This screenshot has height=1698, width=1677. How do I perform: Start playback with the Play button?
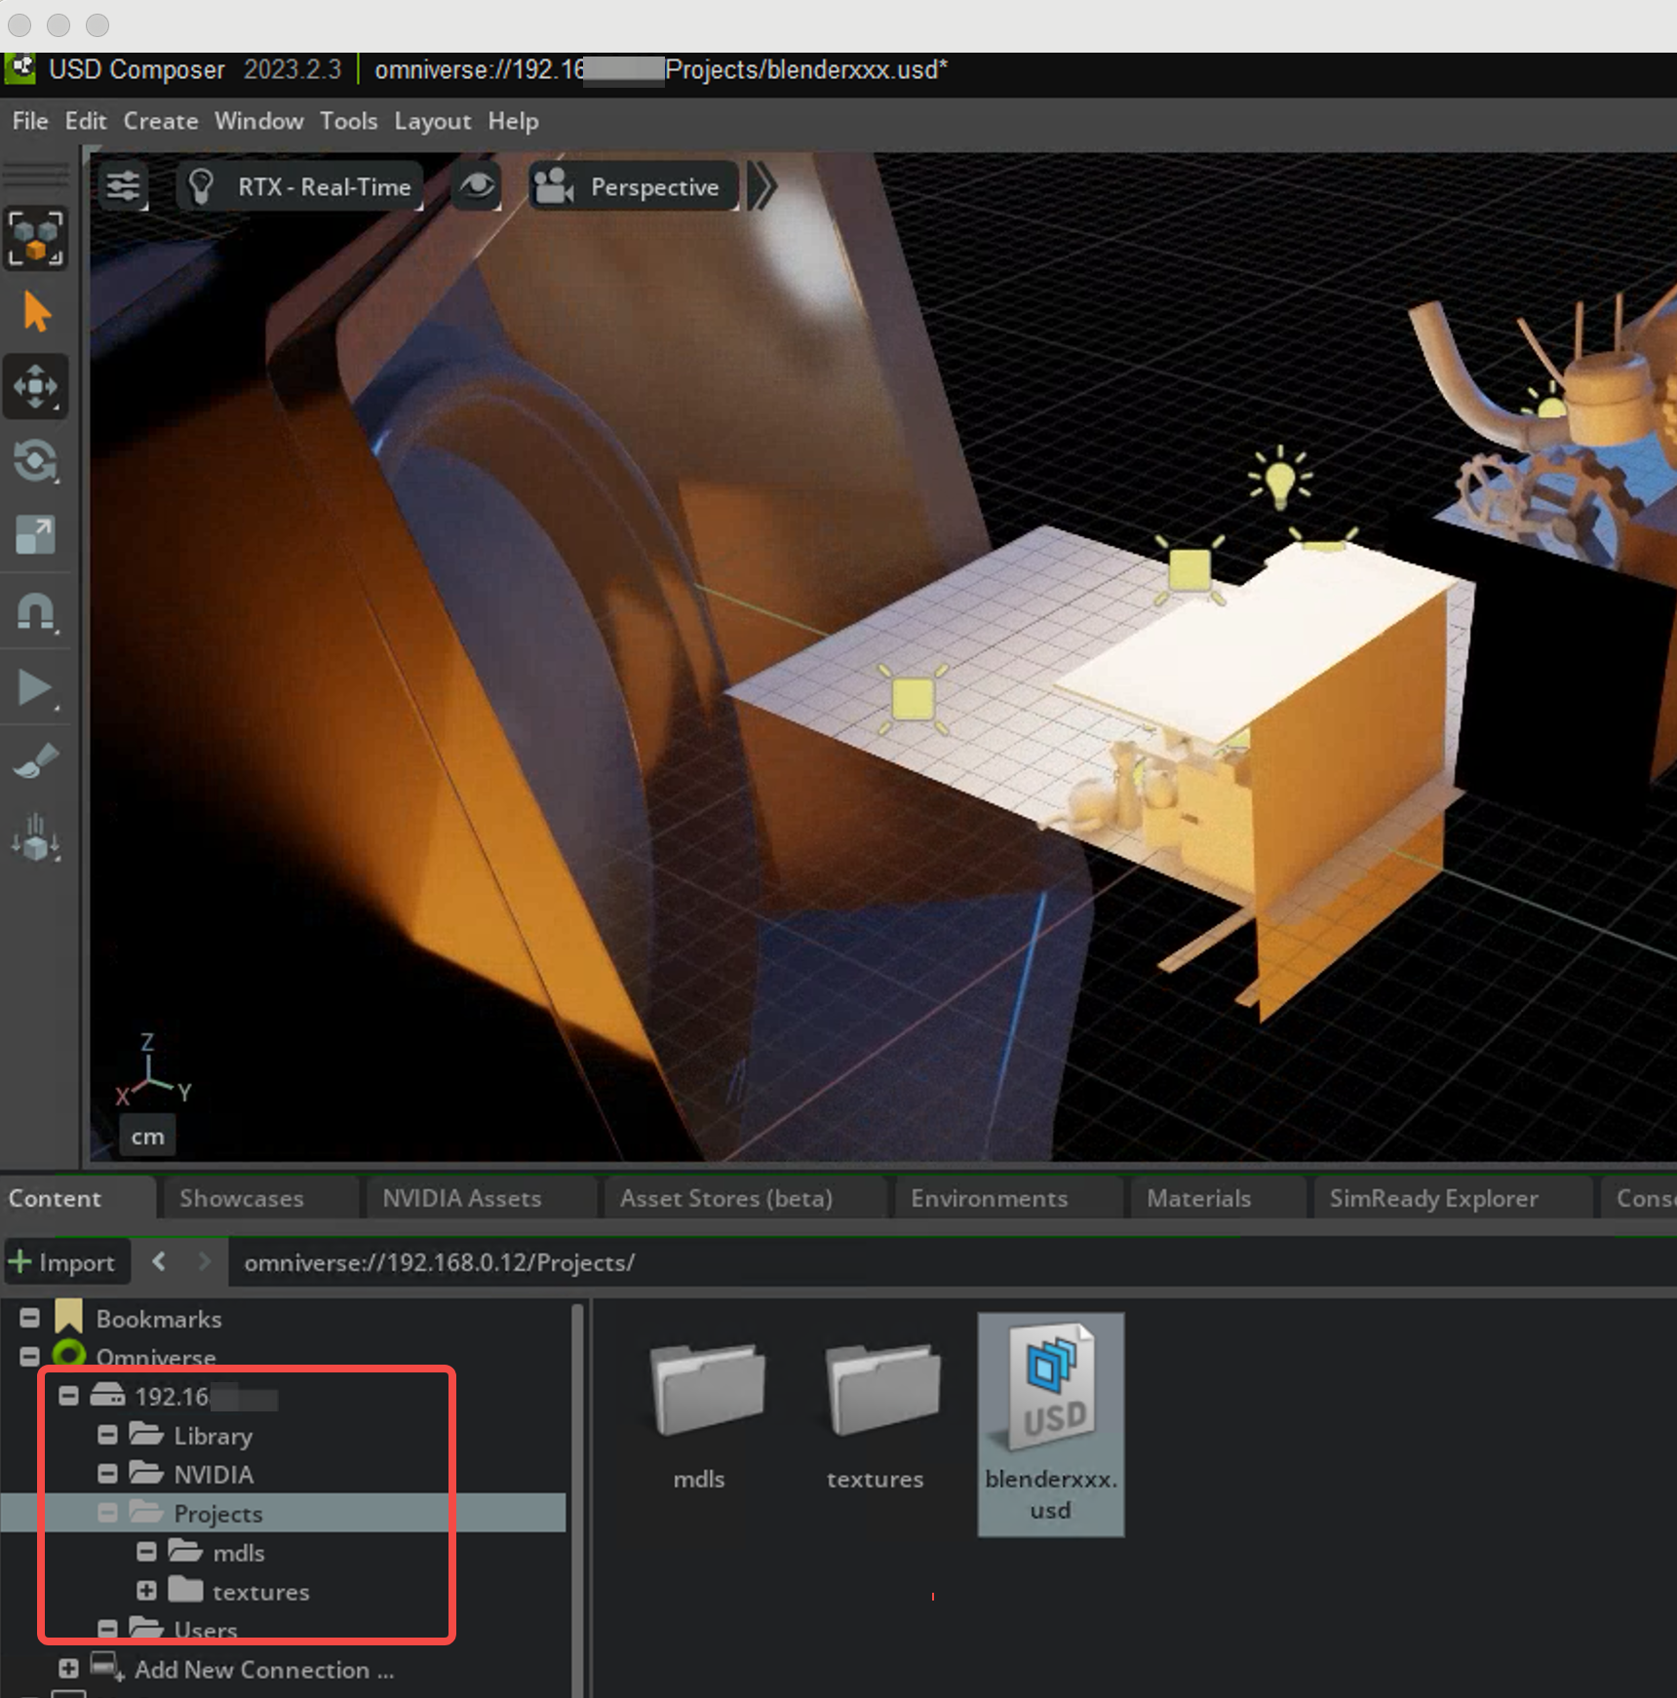point(36,688)
